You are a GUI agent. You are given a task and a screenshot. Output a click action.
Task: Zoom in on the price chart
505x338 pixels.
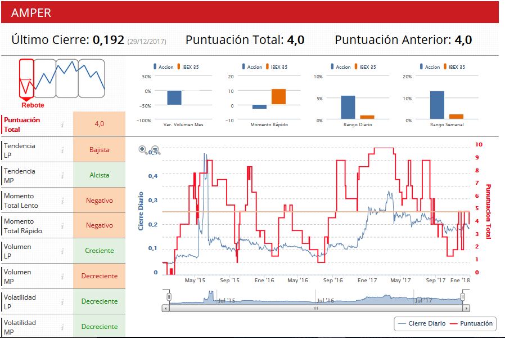click(x=143, y=150)
